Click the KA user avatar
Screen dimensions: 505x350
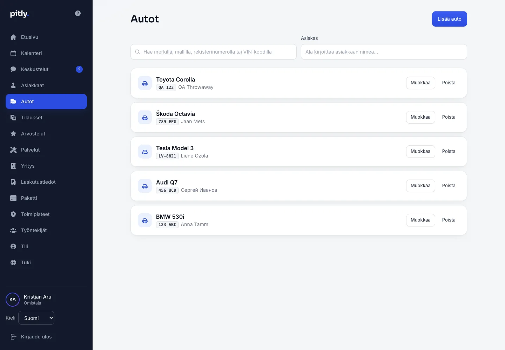point(13,300)
